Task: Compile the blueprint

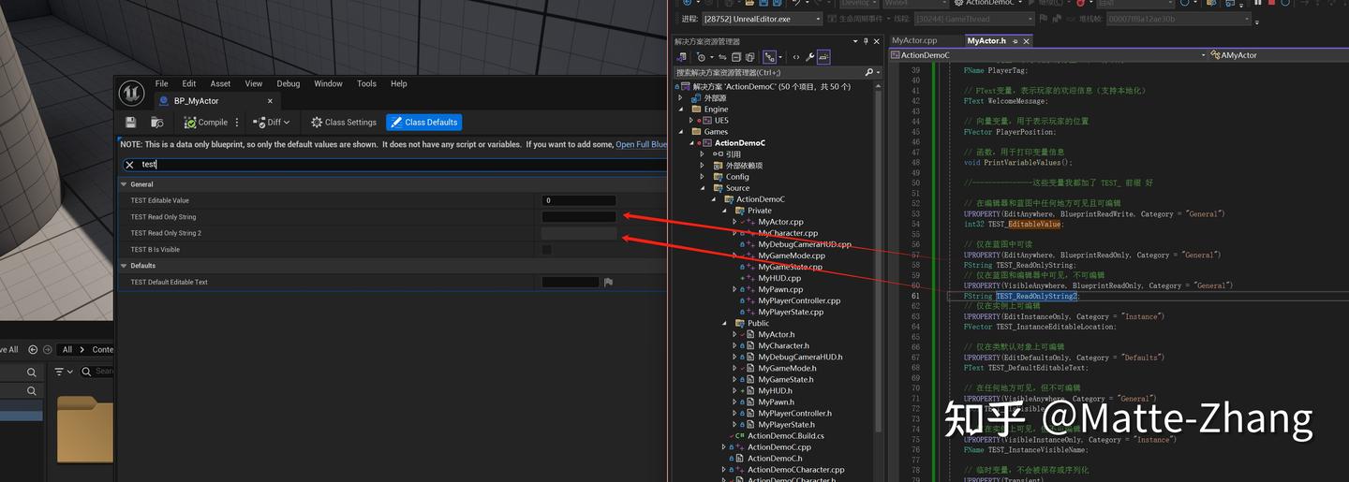Action: [205, 123]
